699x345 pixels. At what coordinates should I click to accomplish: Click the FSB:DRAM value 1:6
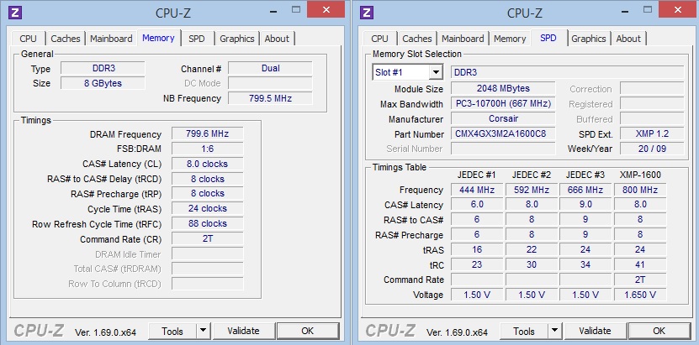[207, 149]
